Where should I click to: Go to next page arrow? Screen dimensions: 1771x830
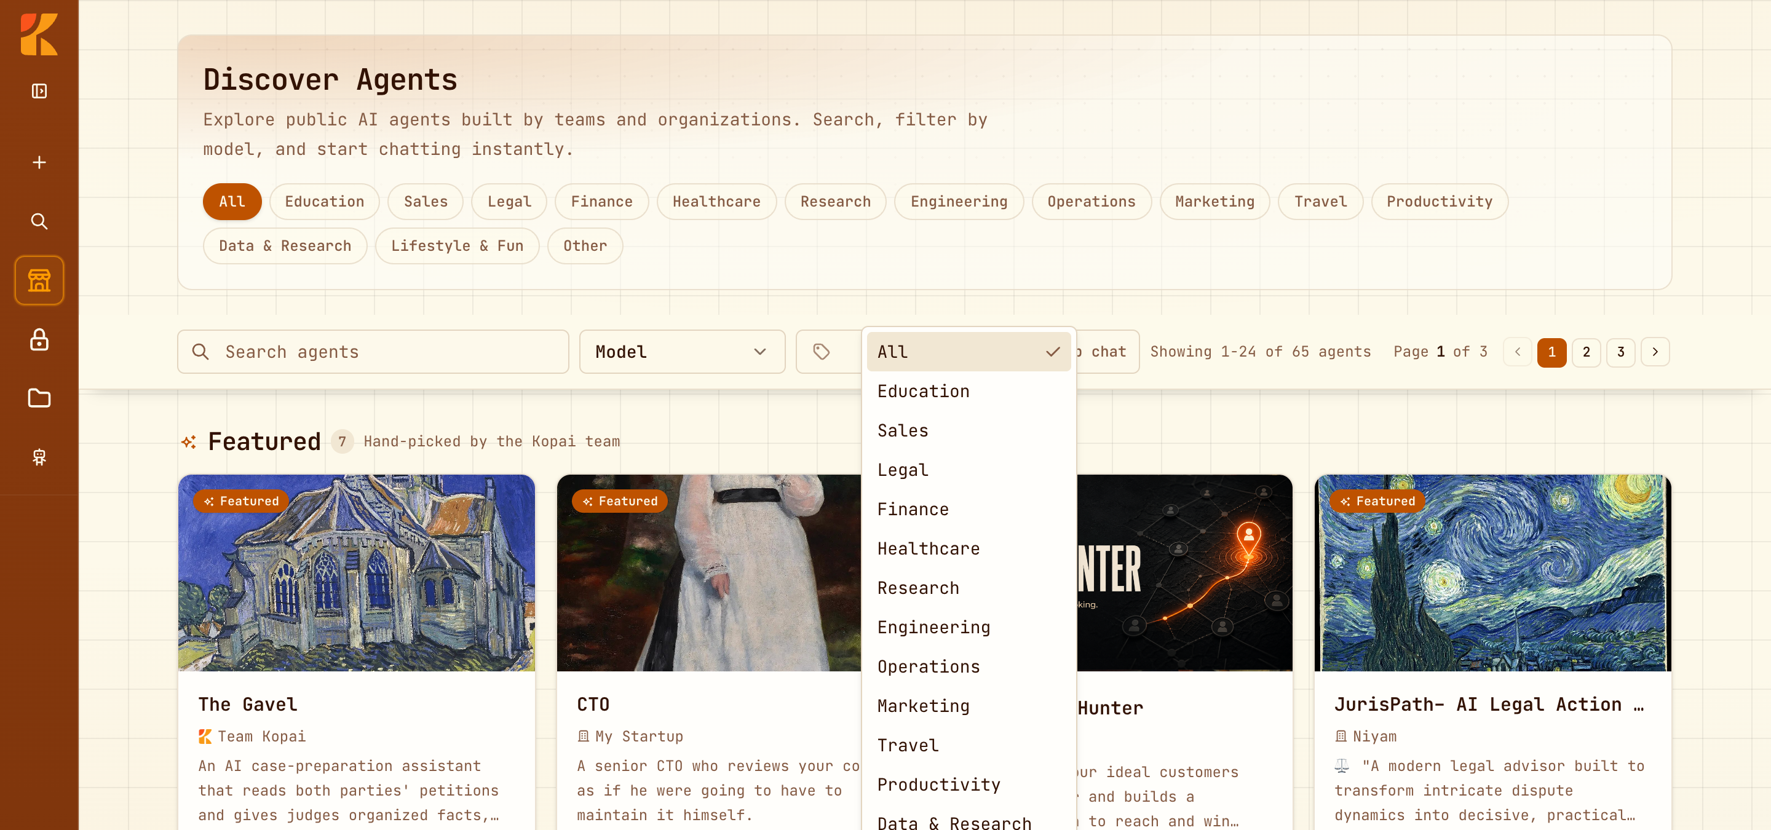click(1655, 352)
